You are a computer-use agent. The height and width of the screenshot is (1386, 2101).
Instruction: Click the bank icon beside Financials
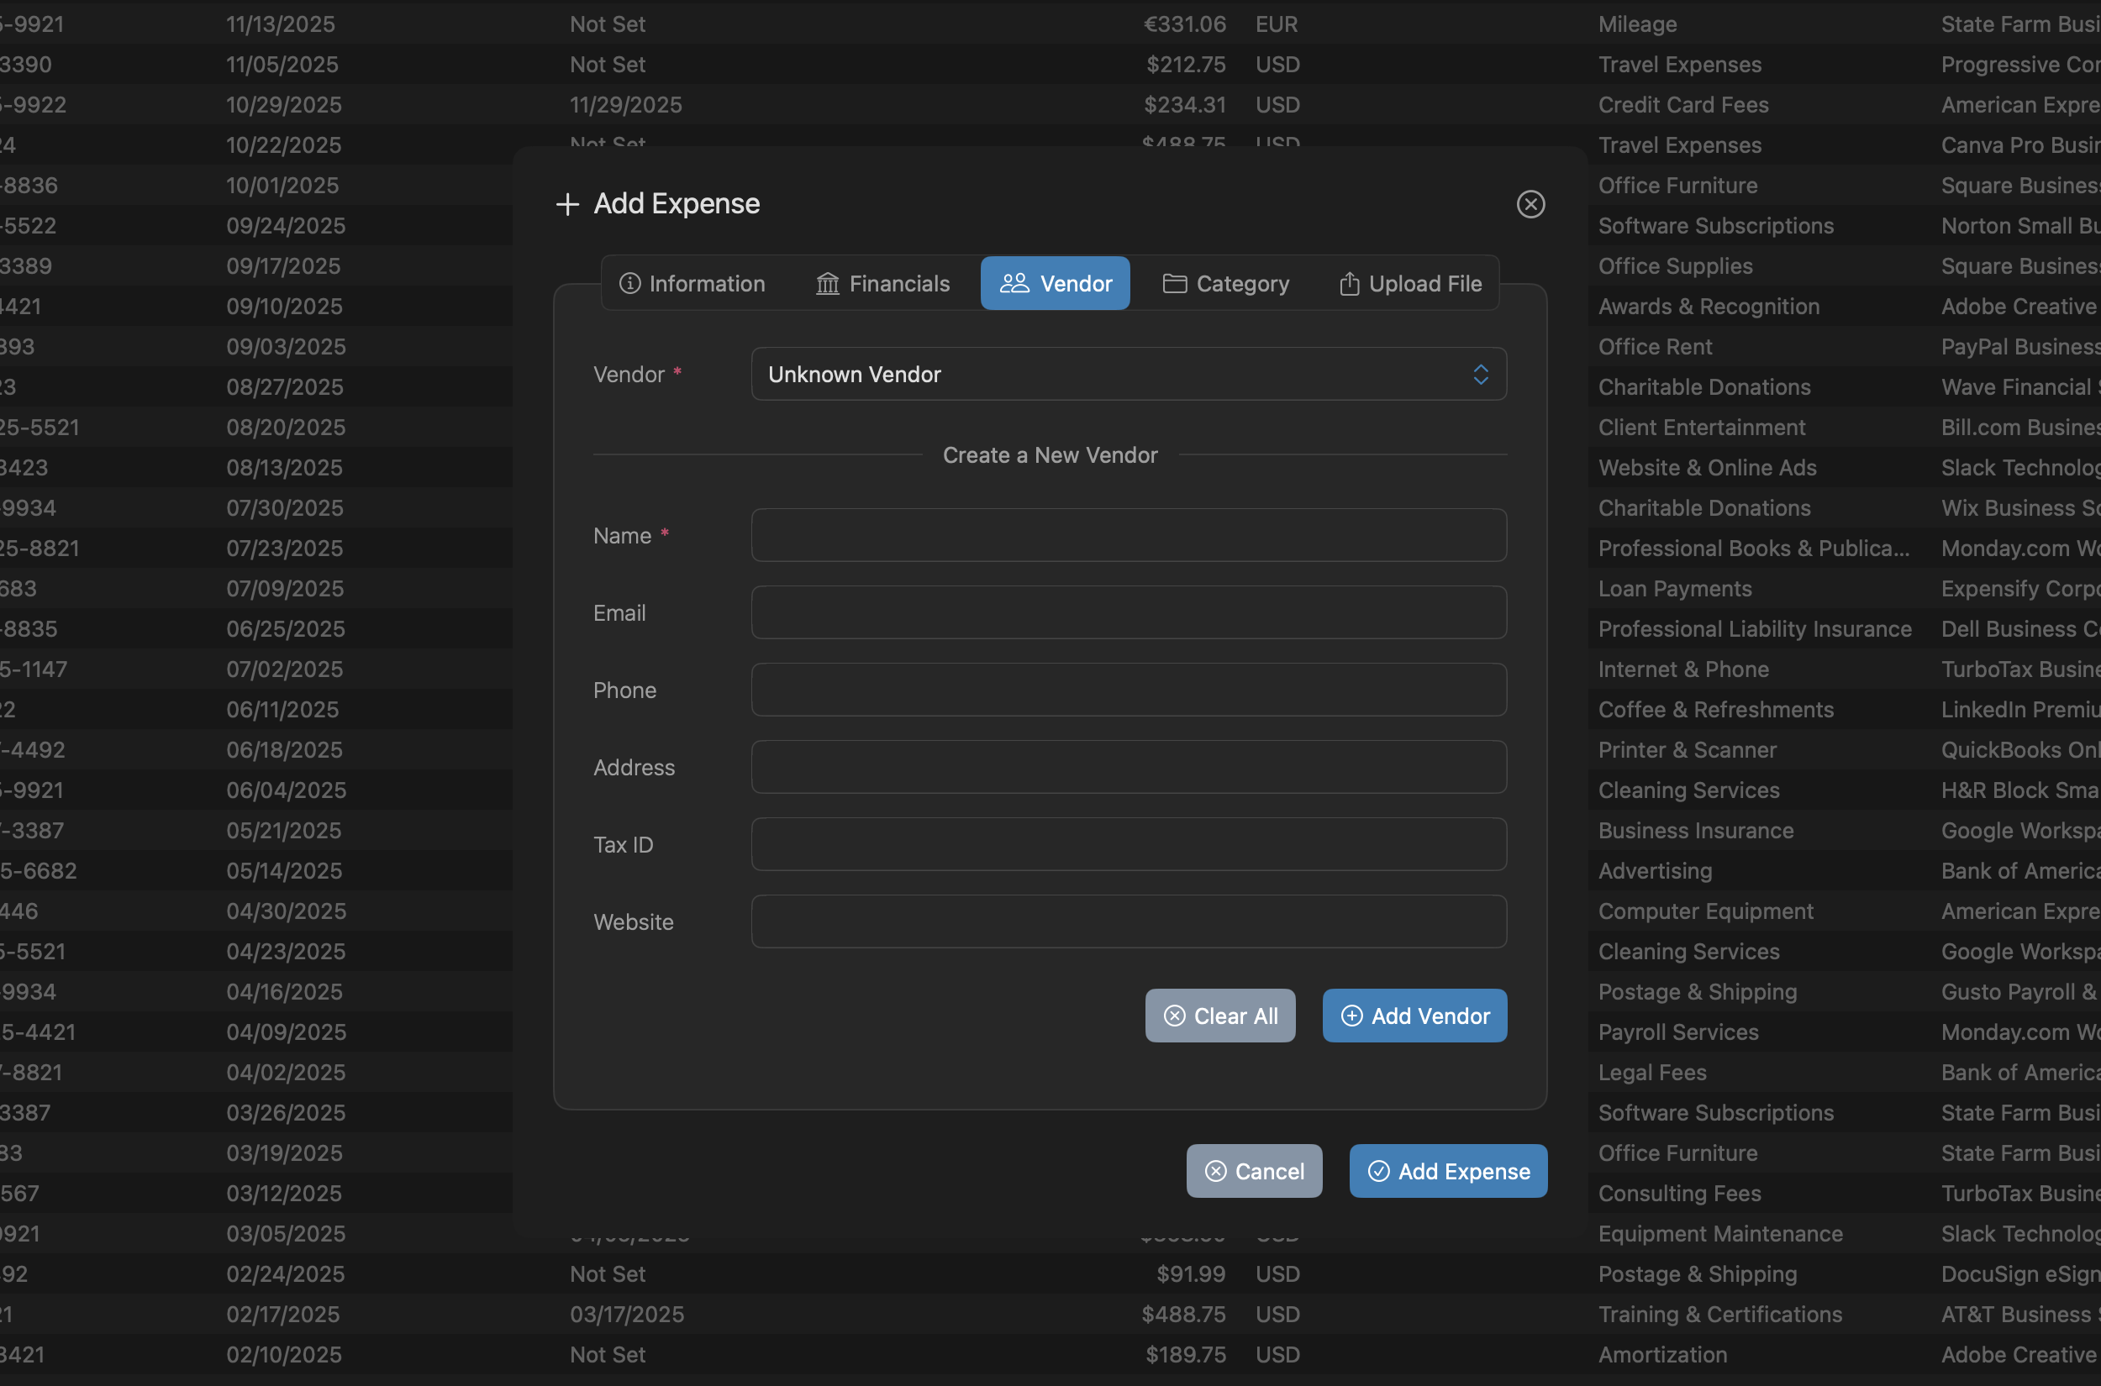coord(827,283)
